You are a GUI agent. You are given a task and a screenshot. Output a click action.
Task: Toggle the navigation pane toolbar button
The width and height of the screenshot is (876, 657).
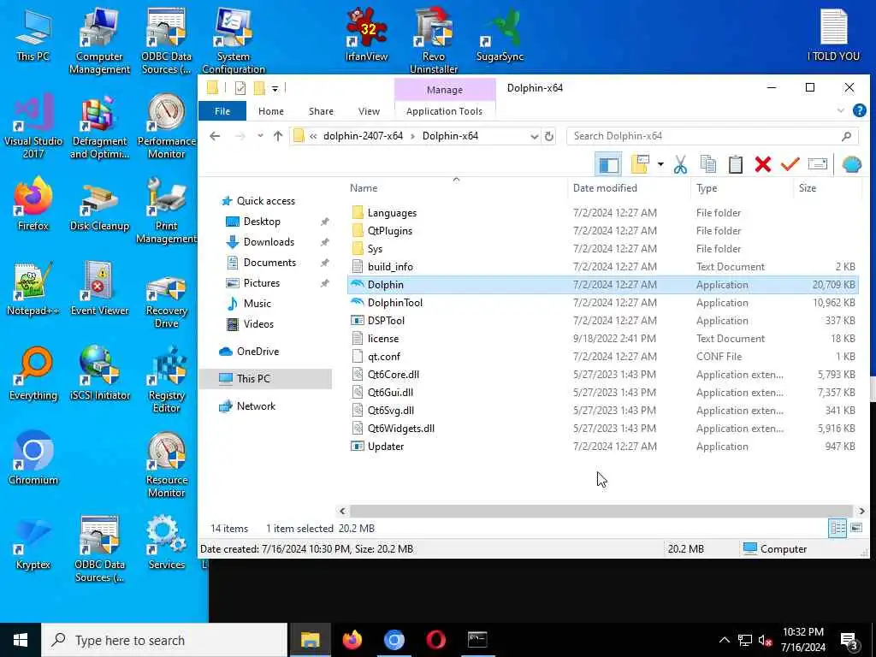pos(608,164)
